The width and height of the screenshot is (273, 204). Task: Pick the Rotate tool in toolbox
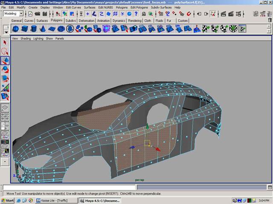point(5,70)
